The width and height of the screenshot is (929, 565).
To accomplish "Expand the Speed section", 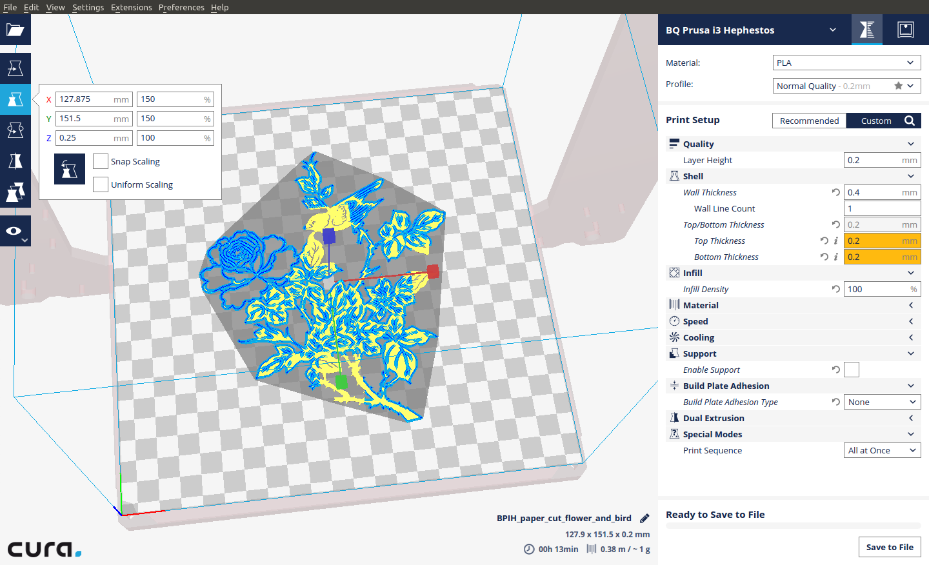I will tap(794, 321).
